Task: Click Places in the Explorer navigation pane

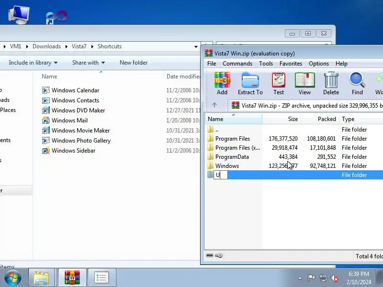Action: [8, 110]
